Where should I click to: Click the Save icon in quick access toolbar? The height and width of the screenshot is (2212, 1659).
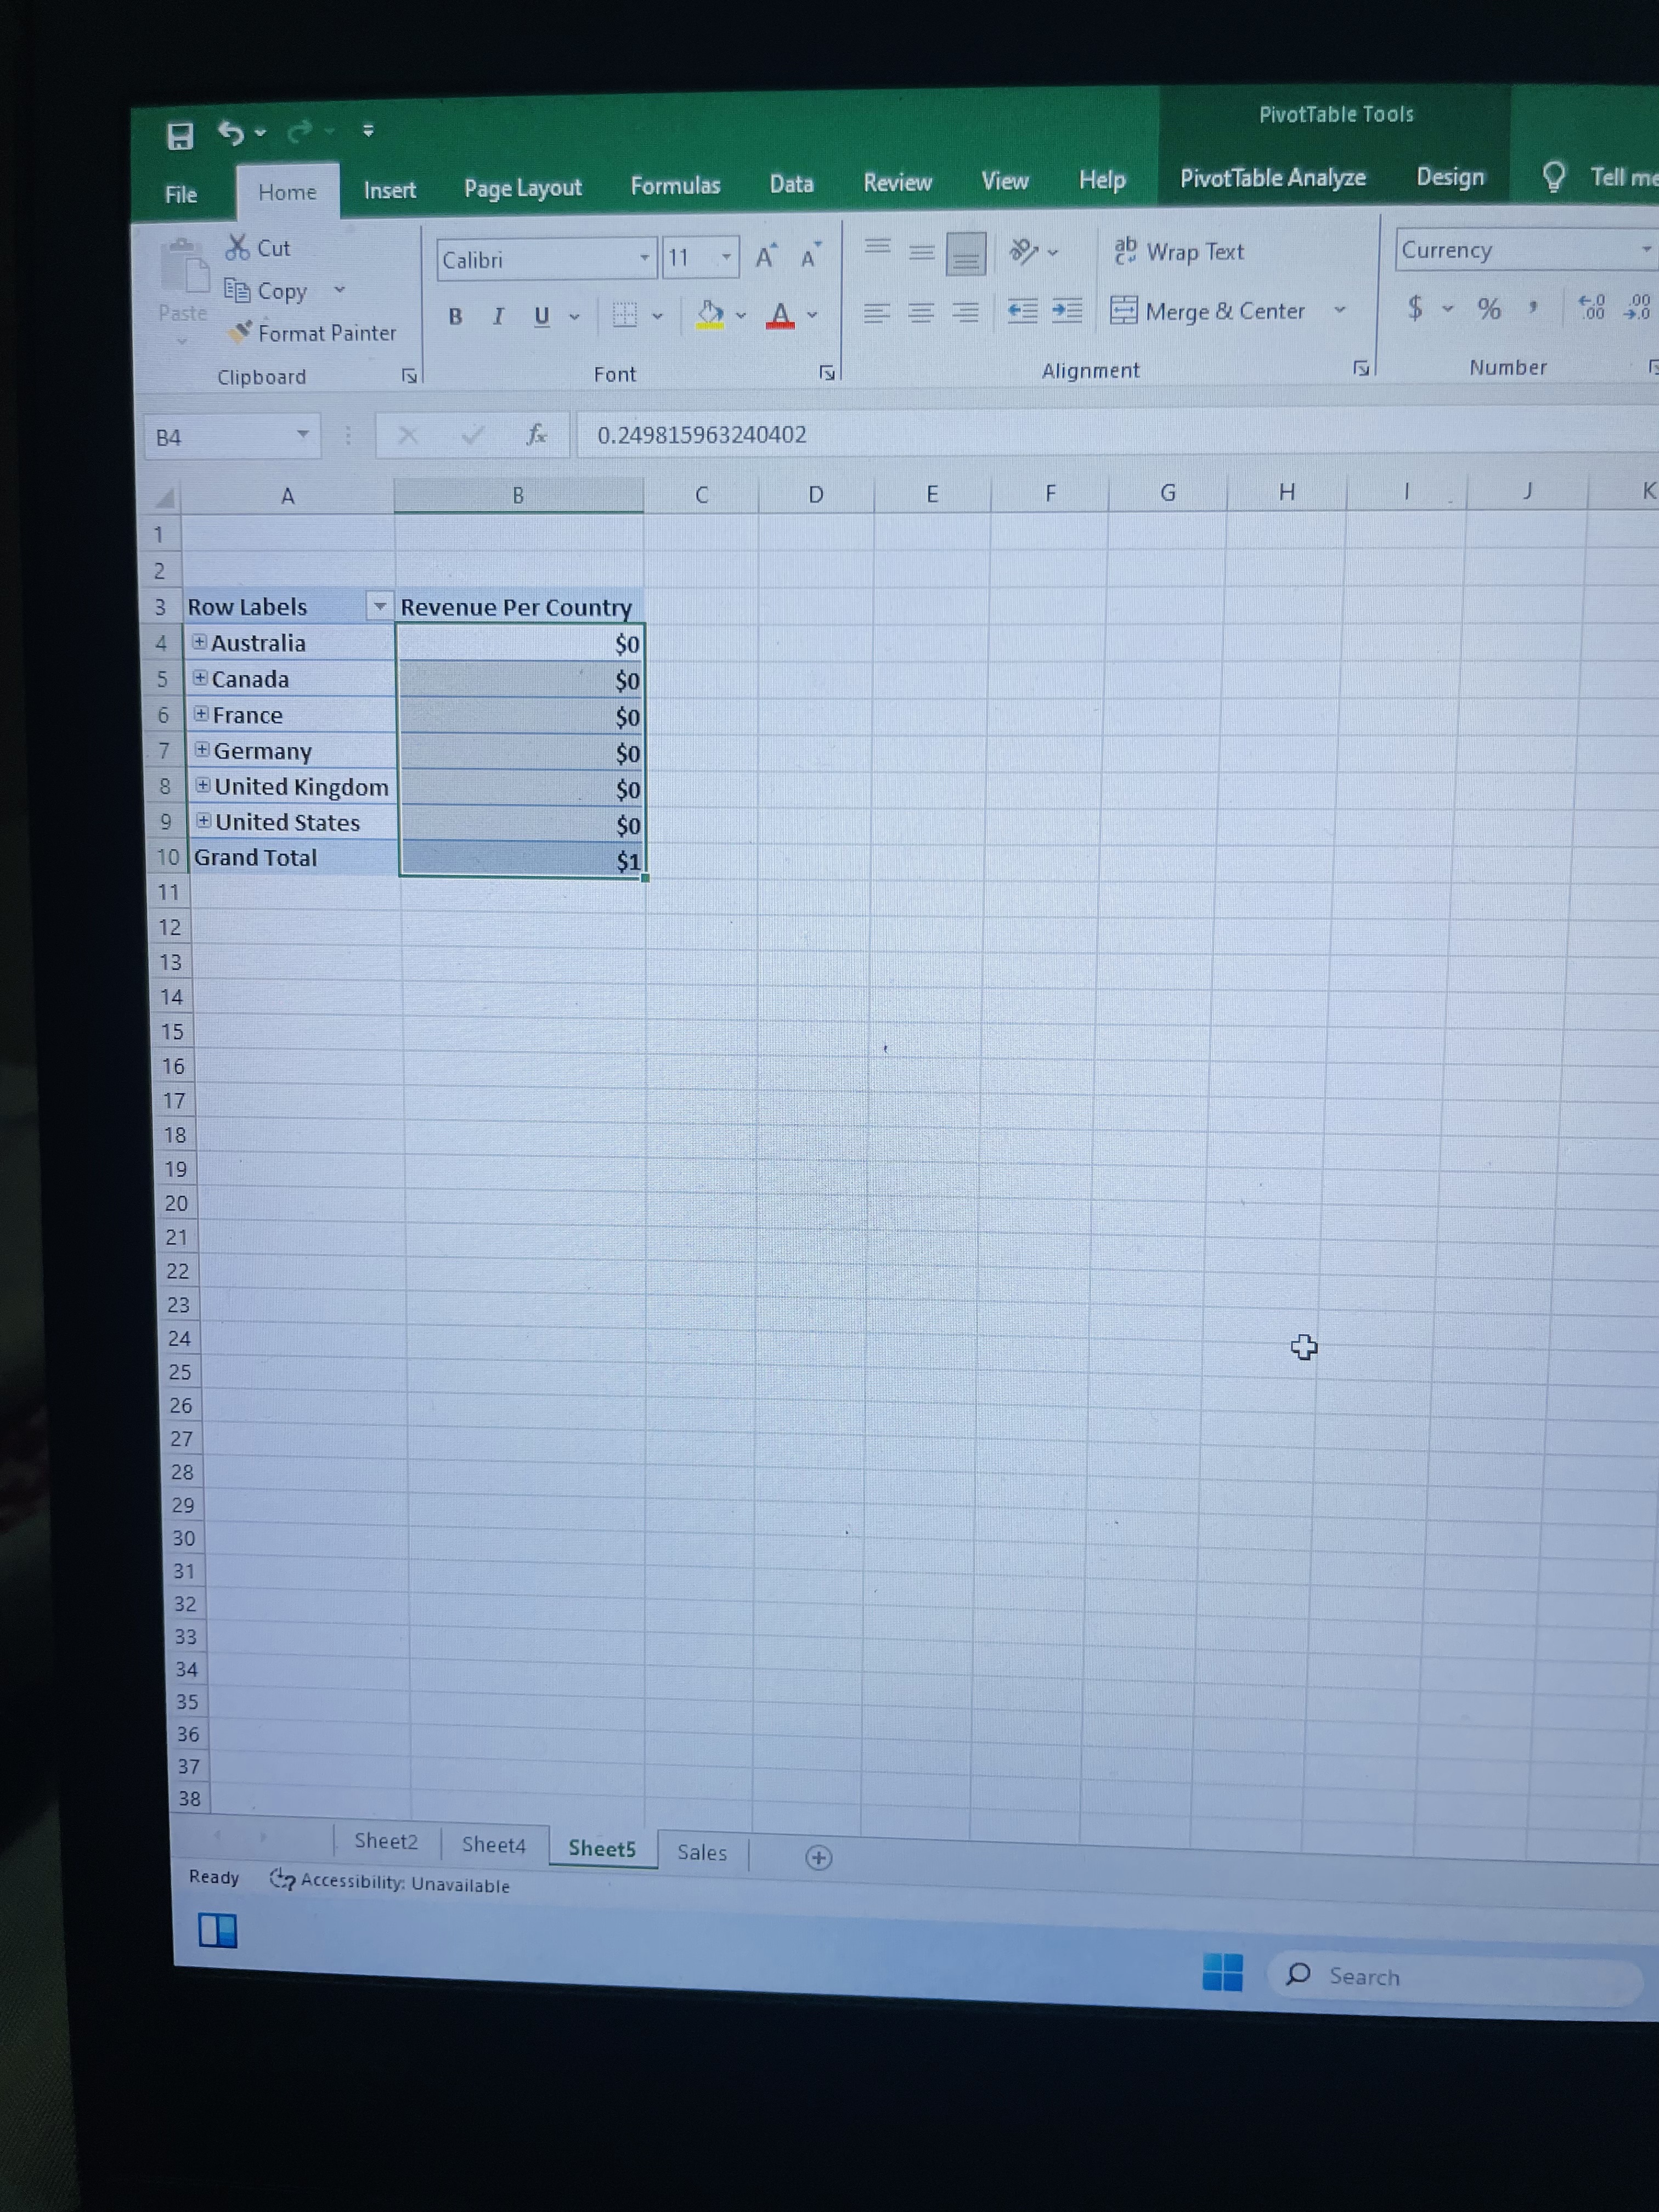point(179,136)
